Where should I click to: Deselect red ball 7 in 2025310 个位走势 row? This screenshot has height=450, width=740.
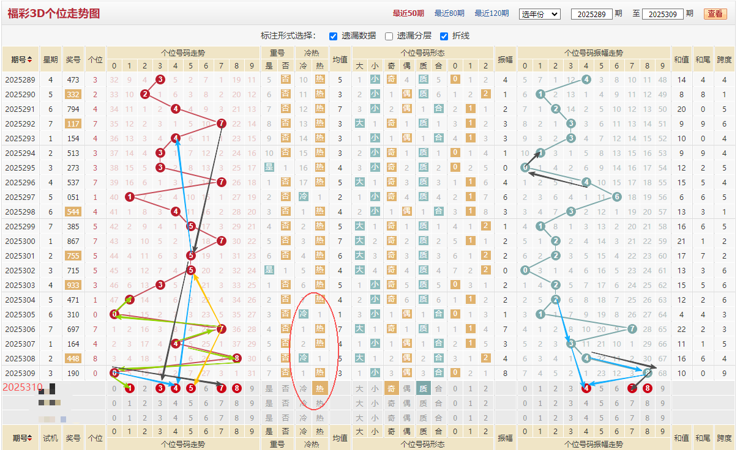pos(221,388)
